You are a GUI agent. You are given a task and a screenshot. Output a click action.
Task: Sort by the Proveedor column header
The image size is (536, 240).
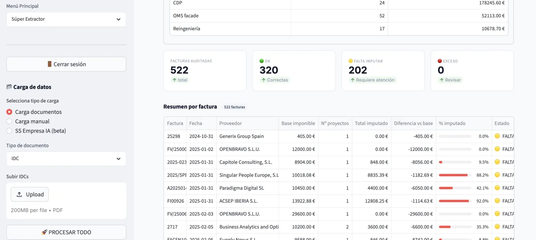point(247,123)
